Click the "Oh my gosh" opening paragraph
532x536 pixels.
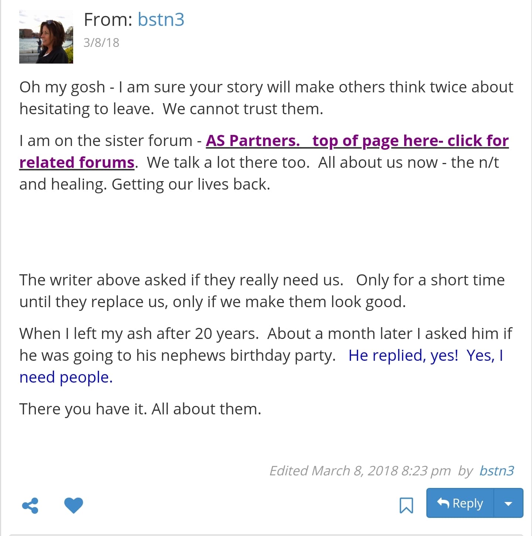[266, 87]
